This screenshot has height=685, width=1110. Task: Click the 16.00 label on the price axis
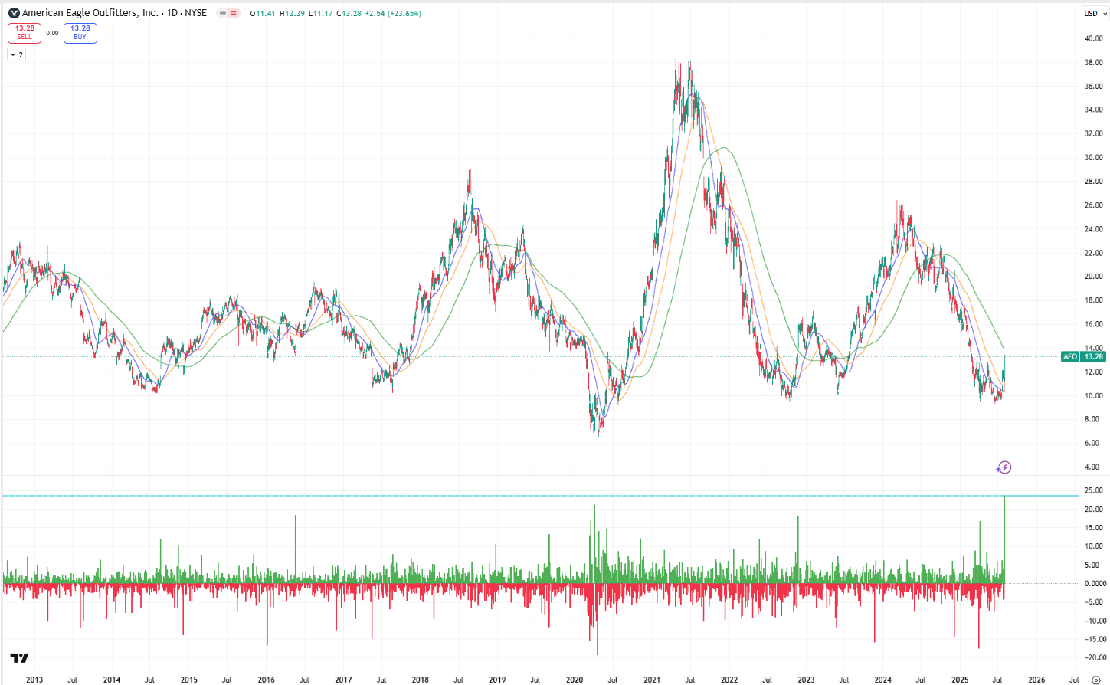pos(1093,324)
